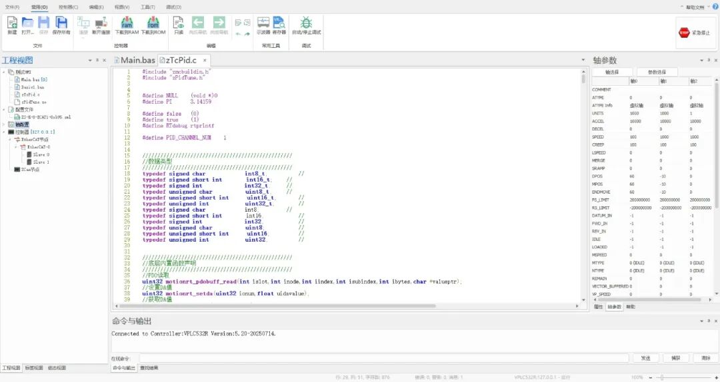The image size is (720, 382).
Task: Click the editor vertical scrollbar
Action: coord(583,79)
